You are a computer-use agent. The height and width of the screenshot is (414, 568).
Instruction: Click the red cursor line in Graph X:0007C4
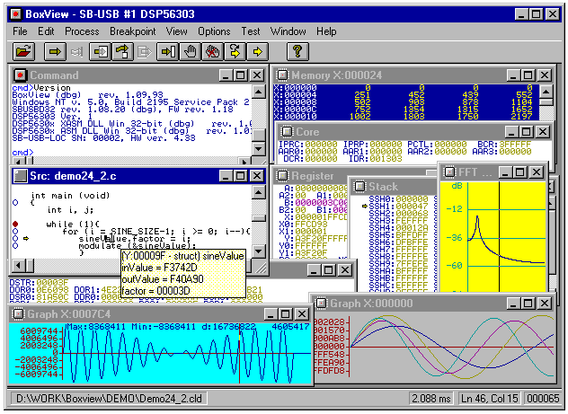(239, 353)
